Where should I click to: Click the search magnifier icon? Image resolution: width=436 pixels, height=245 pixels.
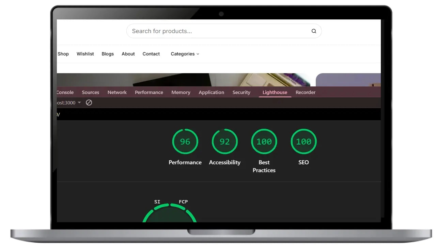pos(314,31)
